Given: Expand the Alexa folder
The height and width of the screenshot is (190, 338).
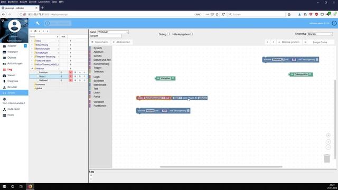Looking at the screenshot, I should [x=32, y=41].
